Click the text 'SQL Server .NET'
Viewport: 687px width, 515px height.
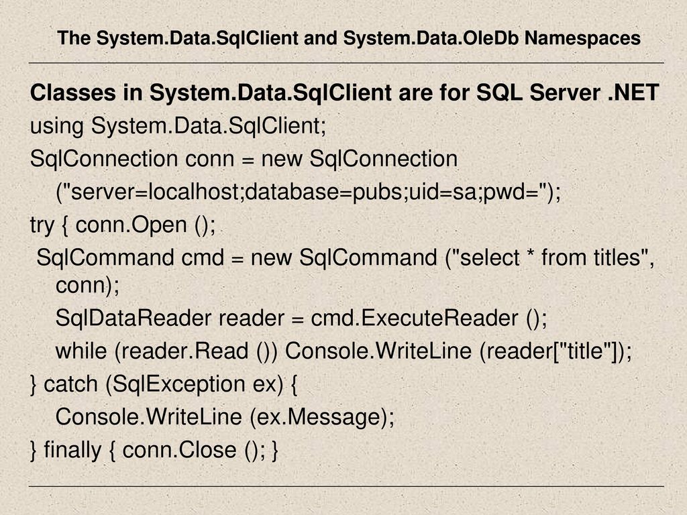pyautogui.click(x=568, y=93)
